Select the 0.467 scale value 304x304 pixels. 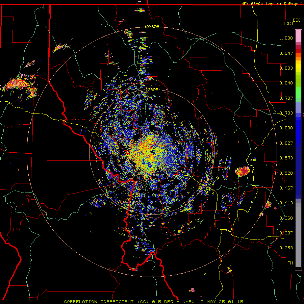[286, 188]
